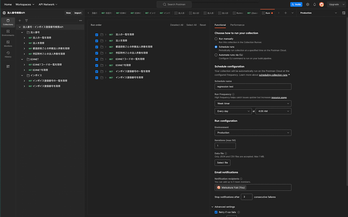Go to Home
Image resolution: width=348 pixels, height=217 pixels.
8,4
